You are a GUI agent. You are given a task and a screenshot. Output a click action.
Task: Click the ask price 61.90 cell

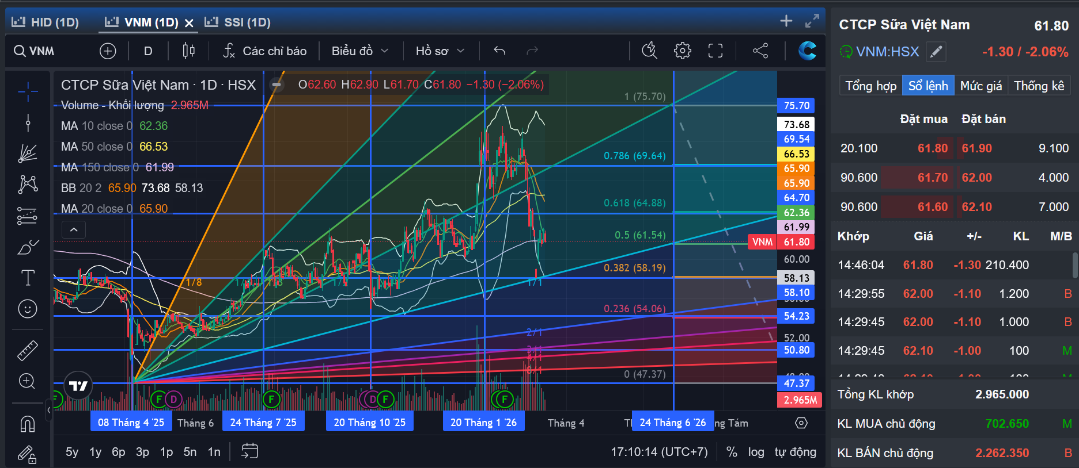point(977,148)
